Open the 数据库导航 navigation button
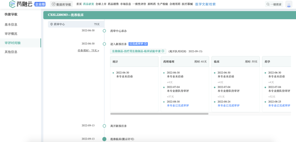This screenshot has width=296, height=142. click(61, 4)
